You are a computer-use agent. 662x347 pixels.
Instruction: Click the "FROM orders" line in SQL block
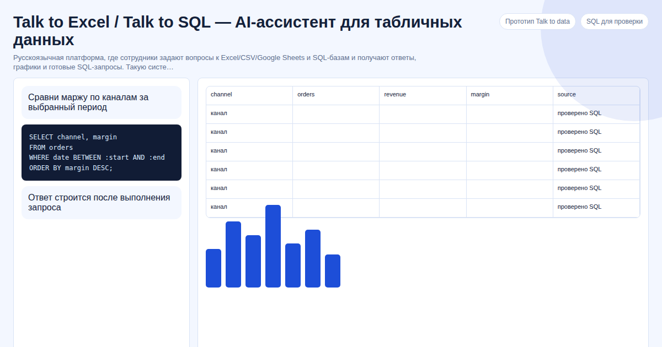(51, 148)
